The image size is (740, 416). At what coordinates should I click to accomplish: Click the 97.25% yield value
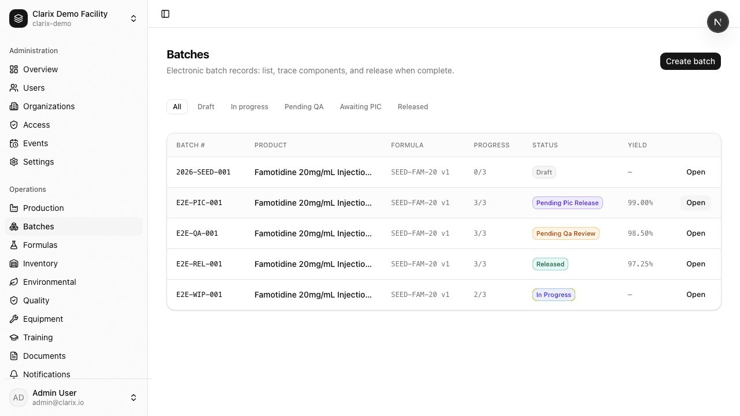point(641,264)
